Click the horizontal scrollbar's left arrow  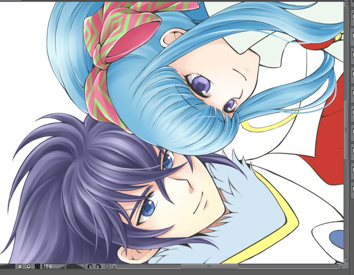(114, 267)
